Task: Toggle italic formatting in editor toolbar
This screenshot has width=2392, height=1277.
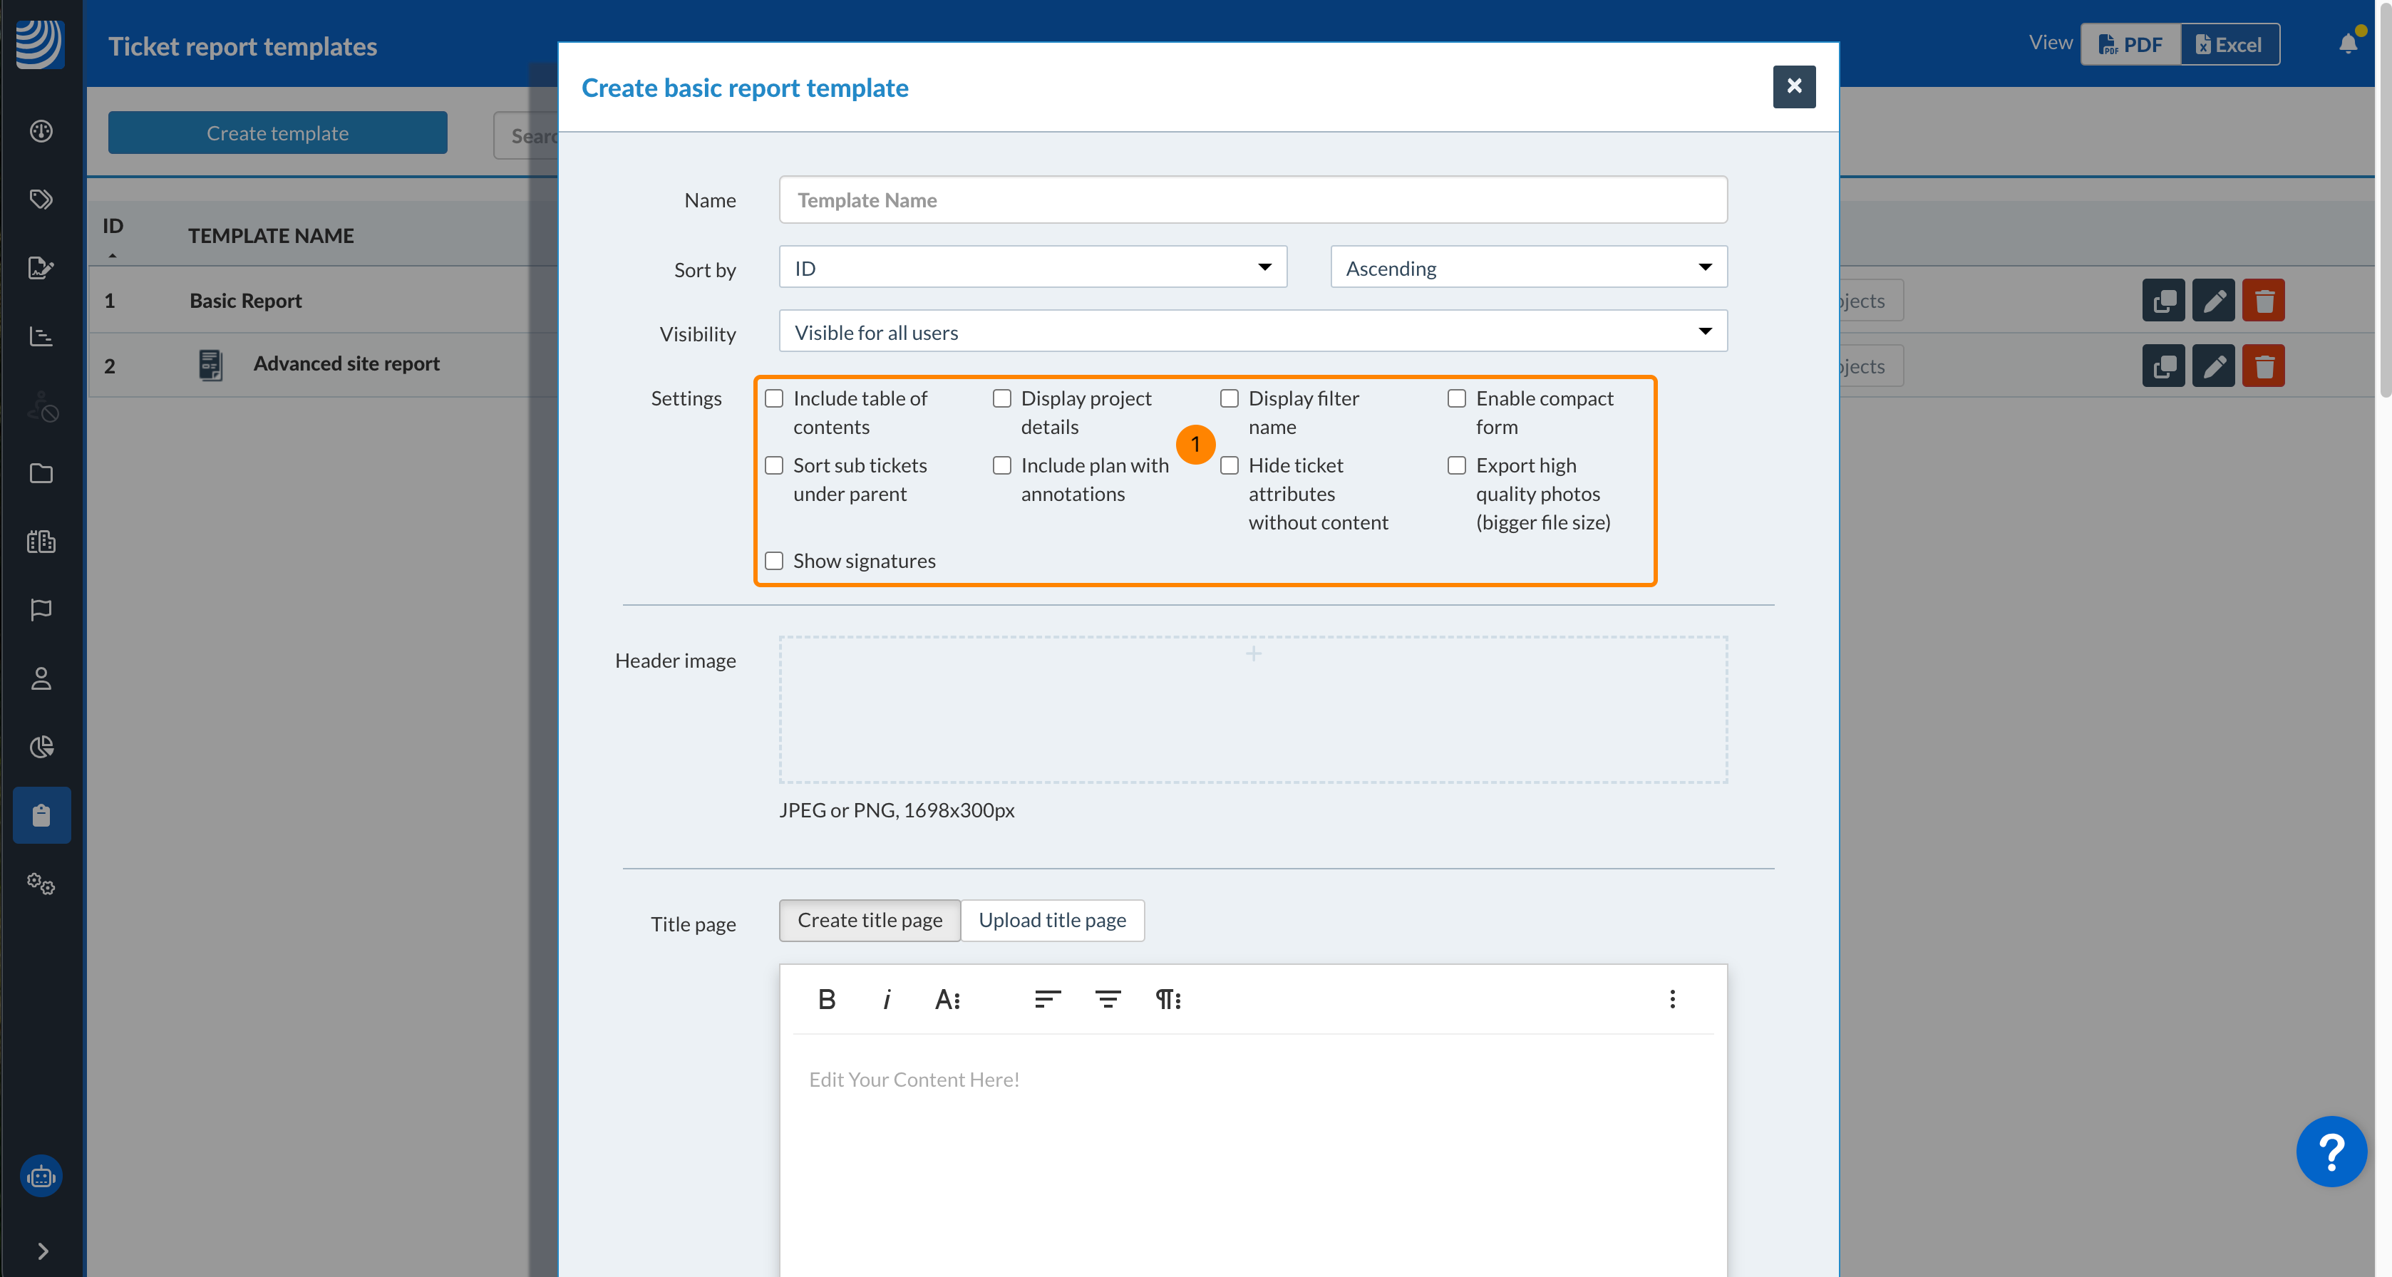Action: [x=887, y=1000]
